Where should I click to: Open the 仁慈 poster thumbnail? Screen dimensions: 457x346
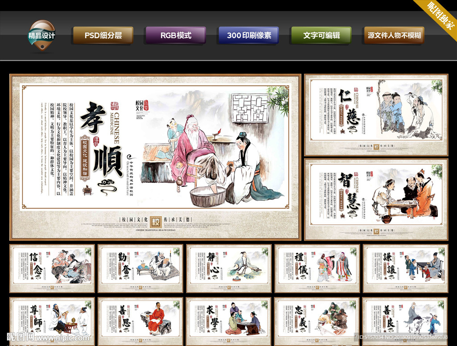pos(376,115)
